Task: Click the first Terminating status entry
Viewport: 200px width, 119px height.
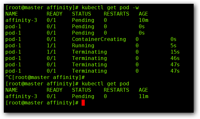Action: [x=90, y=52]
